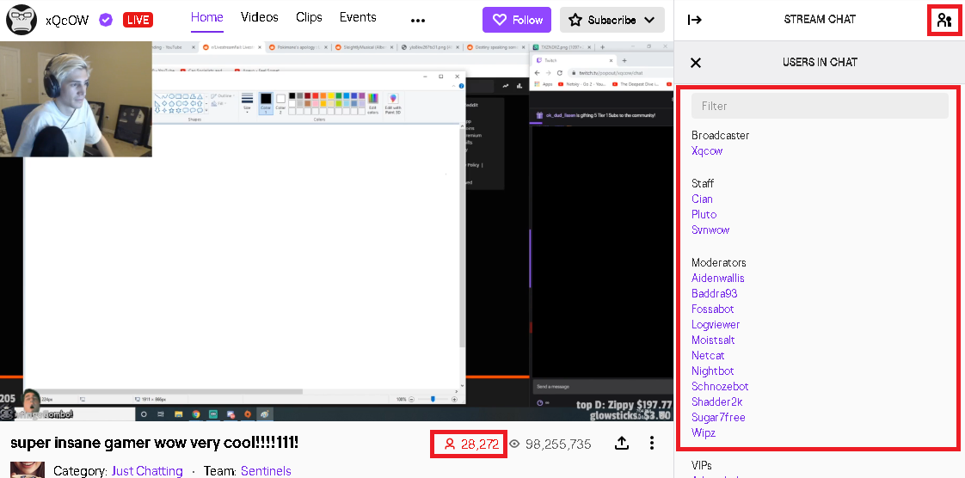Click the Staff section label
The image size is (965, 478).
pos(702,183)
